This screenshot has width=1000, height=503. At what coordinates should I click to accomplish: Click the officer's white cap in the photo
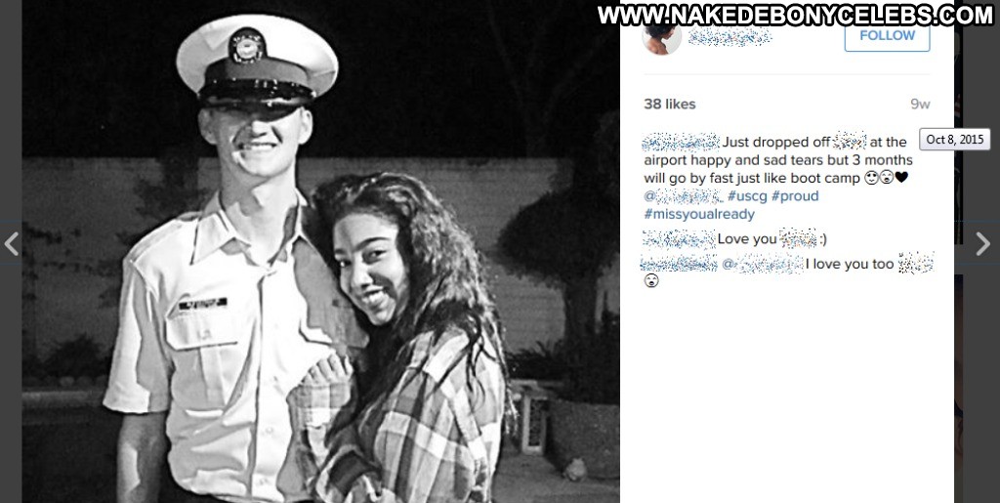click(257, 63)
